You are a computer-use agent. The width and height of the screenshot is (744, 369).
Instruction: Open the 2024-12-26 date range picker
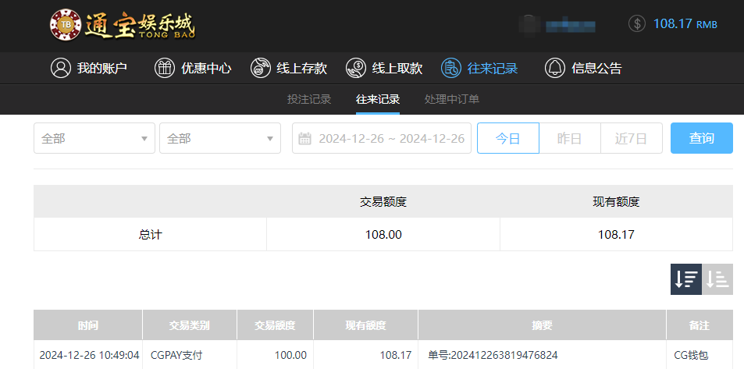pos(382,138)
